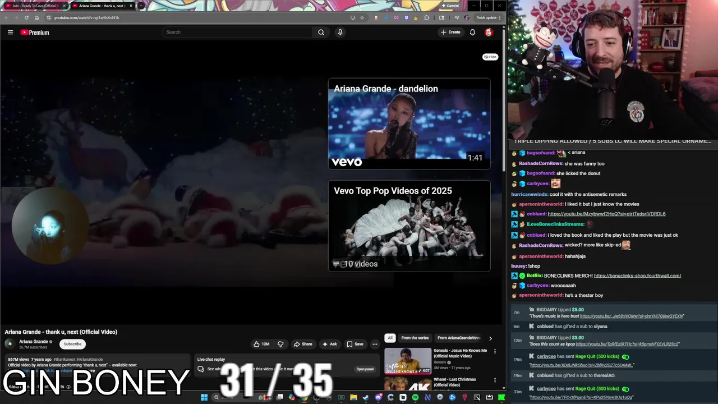
Task: Click the Create button
Action: click(x=450, y=32)
